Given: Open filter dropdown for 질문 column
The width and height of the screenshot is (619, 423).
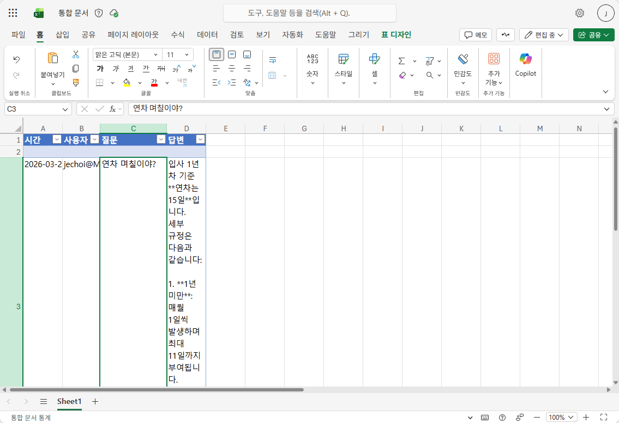Looking at the screenshot, I should coord(161,139).
